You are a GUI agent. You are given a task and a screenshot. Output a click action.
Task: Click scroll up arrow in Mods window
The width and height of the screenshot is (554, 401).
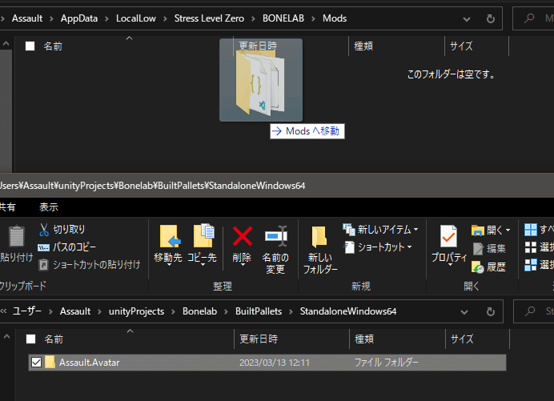pyautogui.click(x=6, y=43)
